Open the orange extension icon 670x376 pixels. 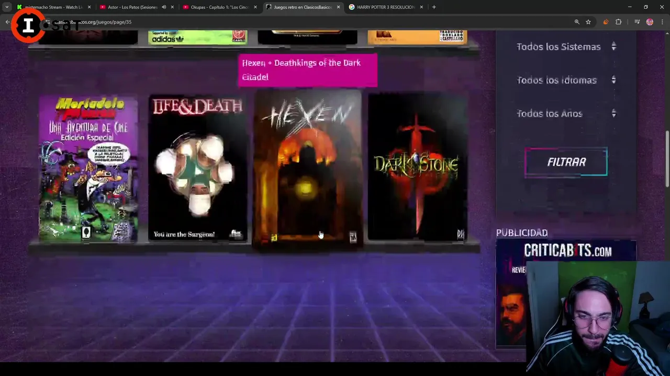tap(606, 22)
